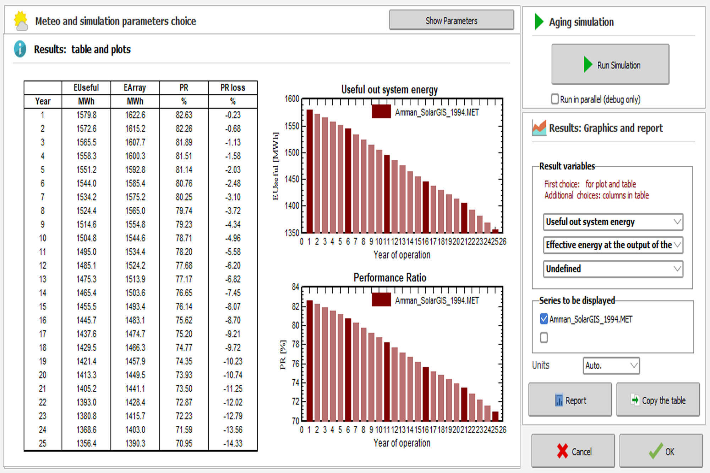Click the Results Graphics chart icon
Screen dimensions: 710x473
[539, 128]
